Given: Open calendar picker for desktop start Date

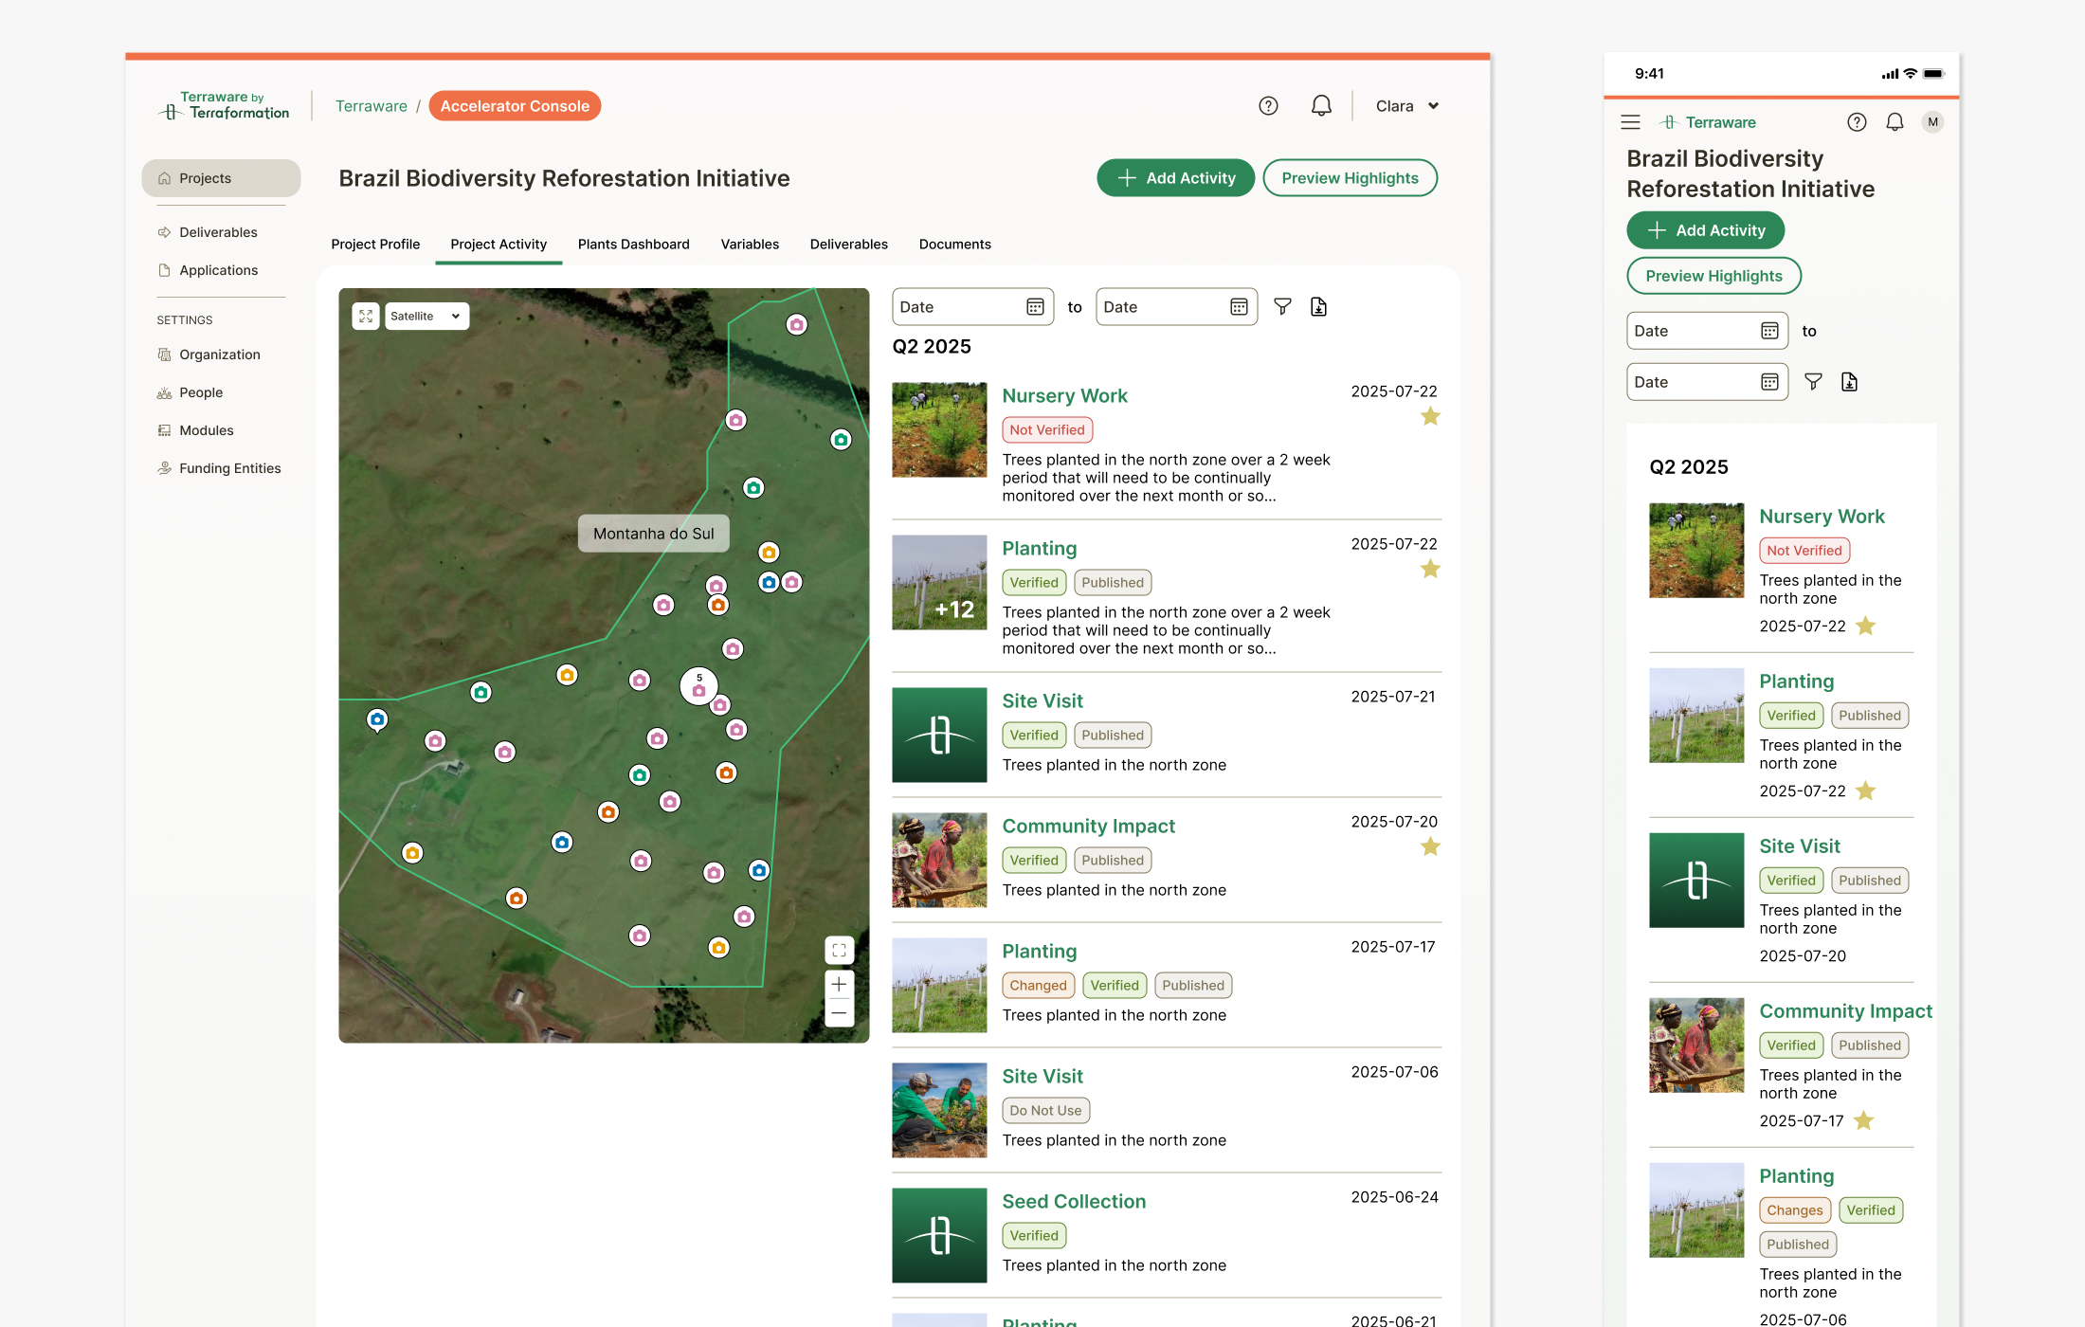Looking at the screenshot, I should pyautogui.click(x=1035, y=307).
